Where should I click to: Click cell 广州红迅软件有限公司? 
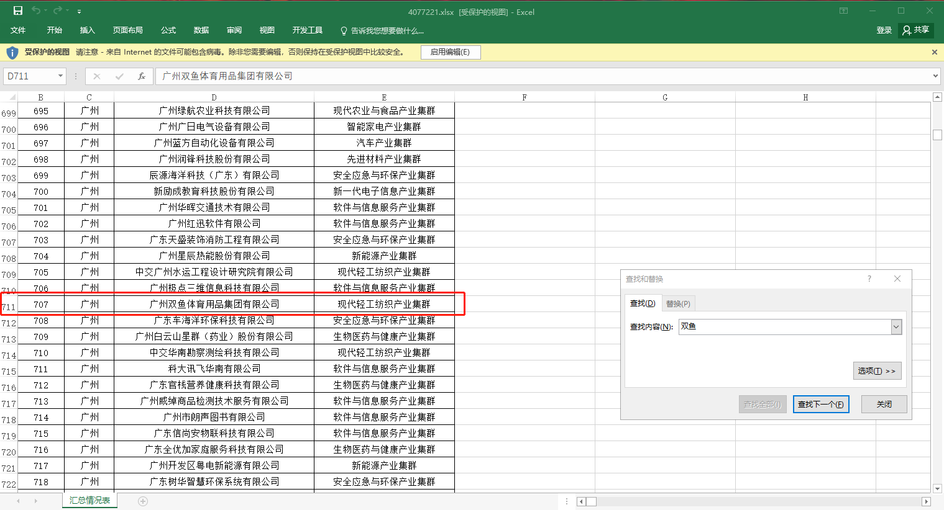pos(214,223)
